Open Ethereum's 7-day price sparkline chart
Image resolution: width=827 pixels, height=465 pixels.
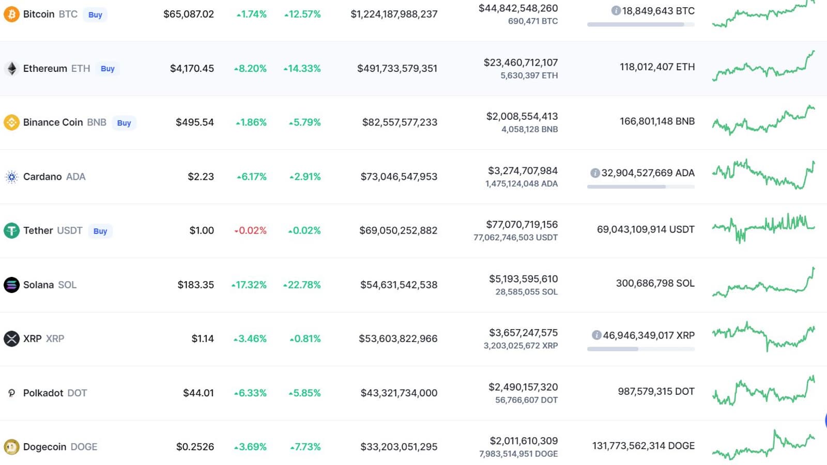[763, 67]
